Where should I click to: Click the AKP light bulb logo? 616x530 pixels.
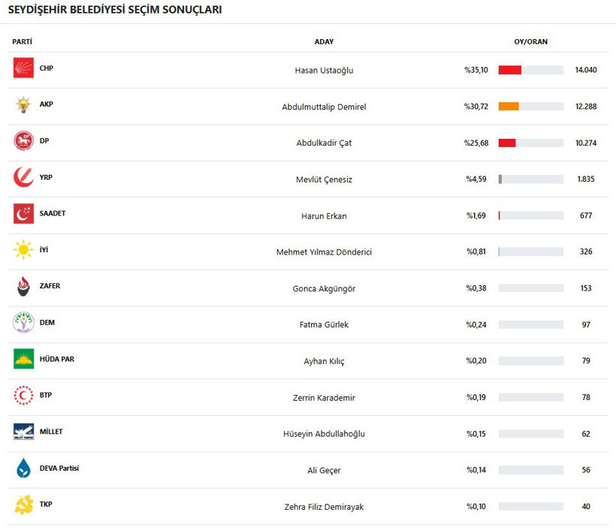[23, 104]
